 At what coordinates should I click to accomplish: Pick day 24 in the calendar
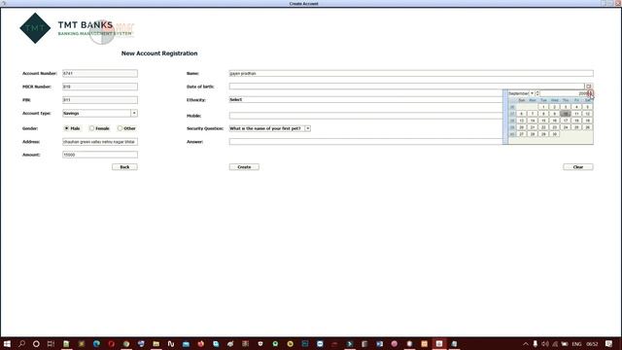pyautogui.click(x=566, y=127)
